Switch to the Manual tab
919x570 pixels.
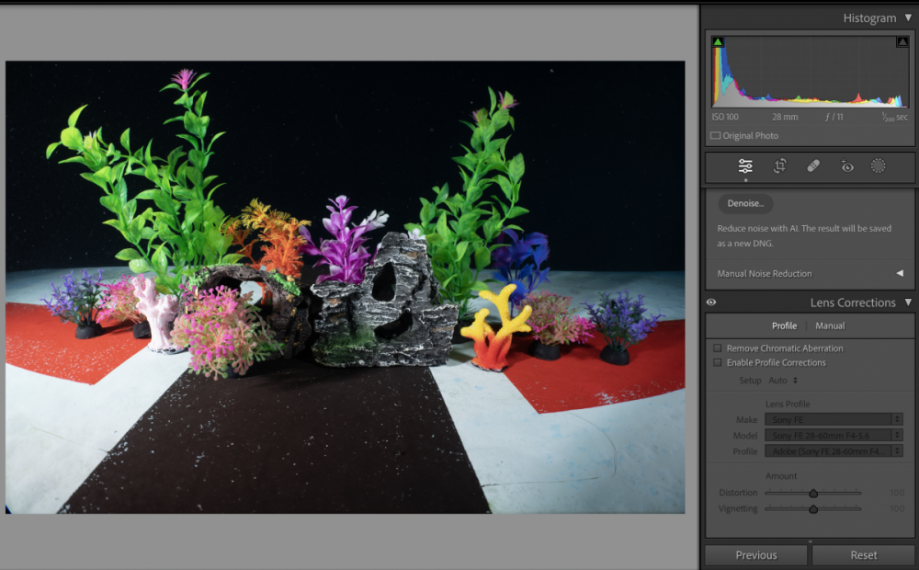click(830, 326)
